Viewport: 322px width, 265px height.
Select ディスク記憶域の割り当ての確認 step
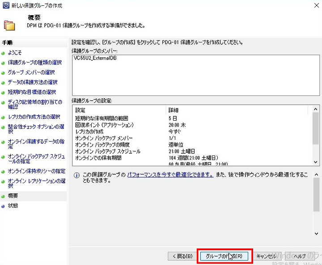[x=35, y=104]
